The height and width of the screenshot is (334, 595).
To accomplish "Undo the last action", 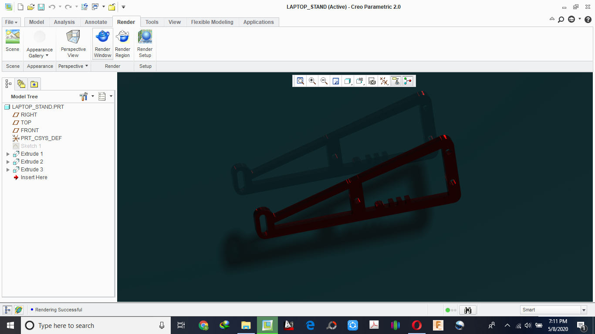I will pyautogui.click(x=52, y=7).
